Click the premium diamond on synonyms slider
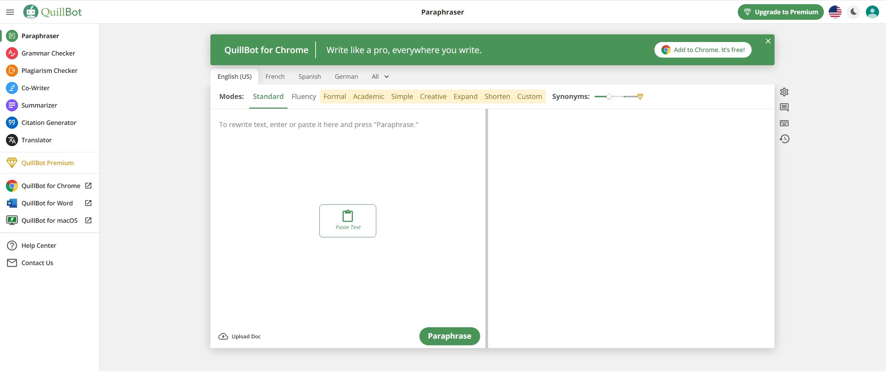886x372 pixels. coord(640,96)
